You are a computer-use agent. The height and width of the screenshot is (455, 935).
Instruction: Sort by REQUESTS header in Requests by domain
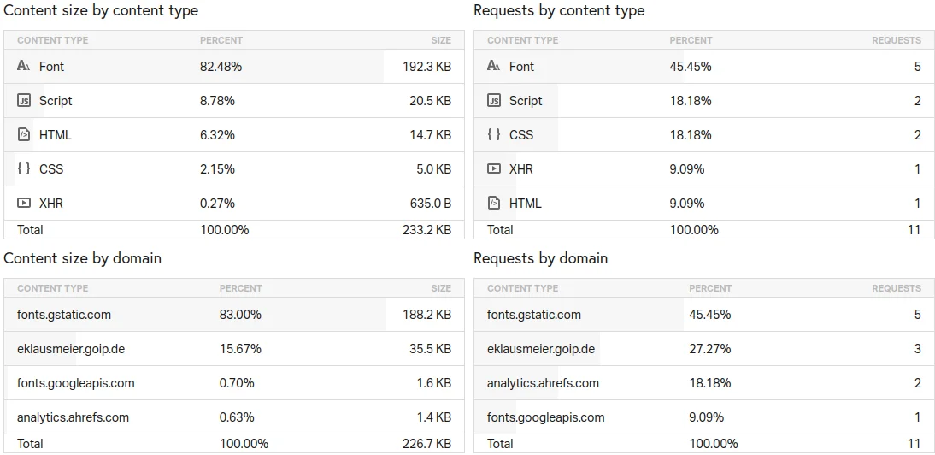896,288
